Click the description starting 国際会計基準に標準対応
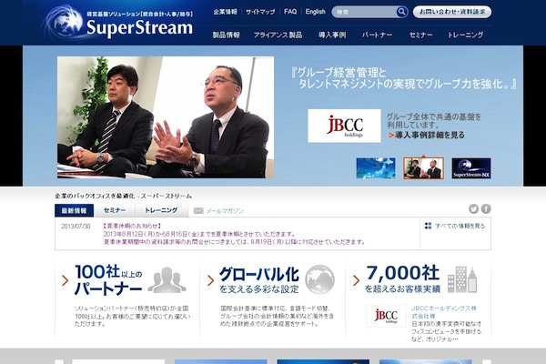 [x=278, y=317]
